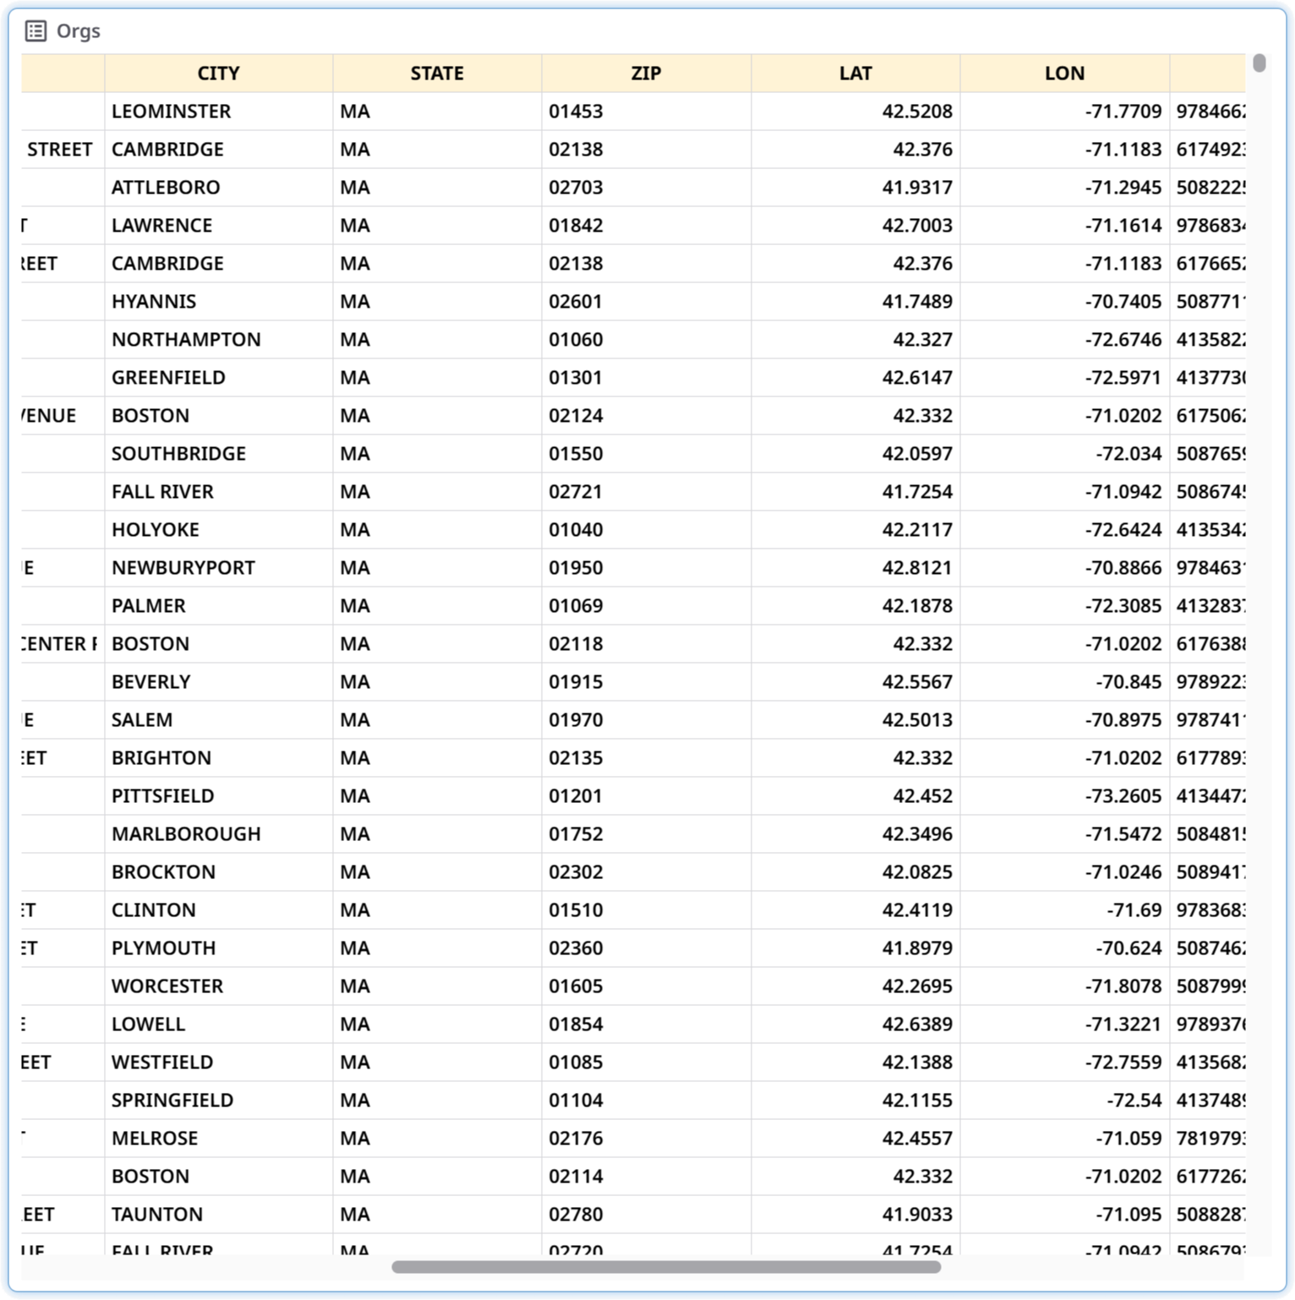The height and width of the screenshot is (1300, 1295).
Task: Click the MARLBOROUGH city cell
Action: [x=219, y=834]
